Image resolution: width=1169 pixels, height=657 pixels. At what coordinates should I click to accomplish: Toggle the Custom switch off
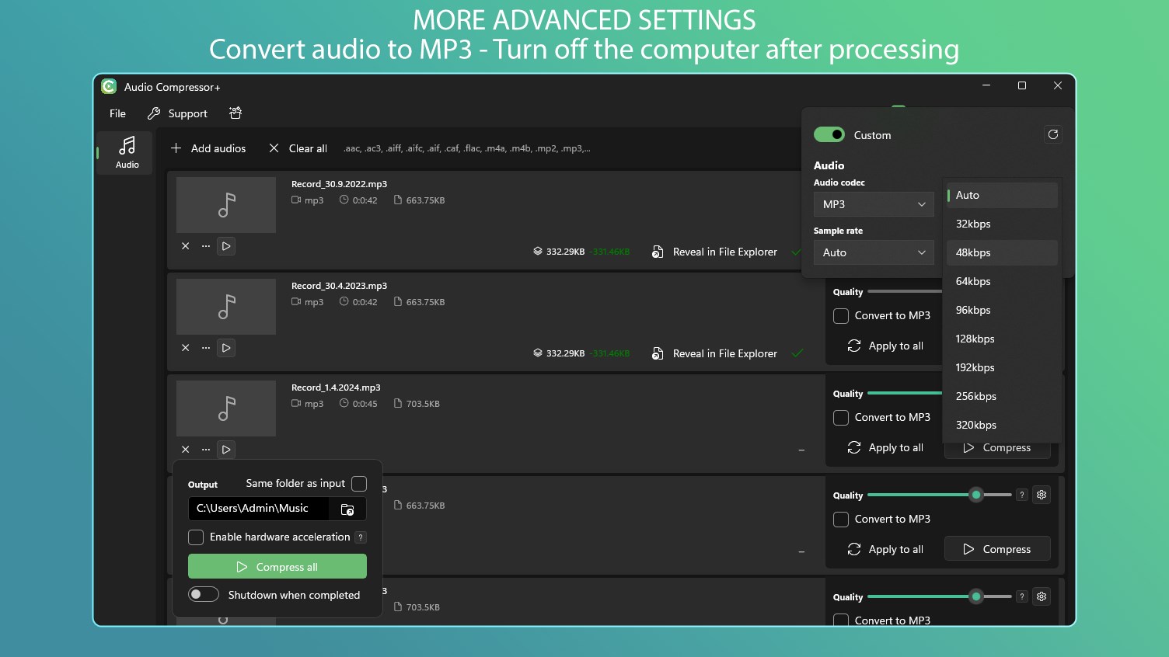tap(829, 134)
